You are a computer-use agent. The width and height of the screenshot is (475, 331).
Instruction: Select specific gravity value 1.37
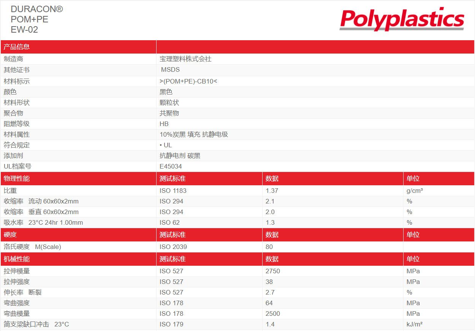[x=272, y=191]
